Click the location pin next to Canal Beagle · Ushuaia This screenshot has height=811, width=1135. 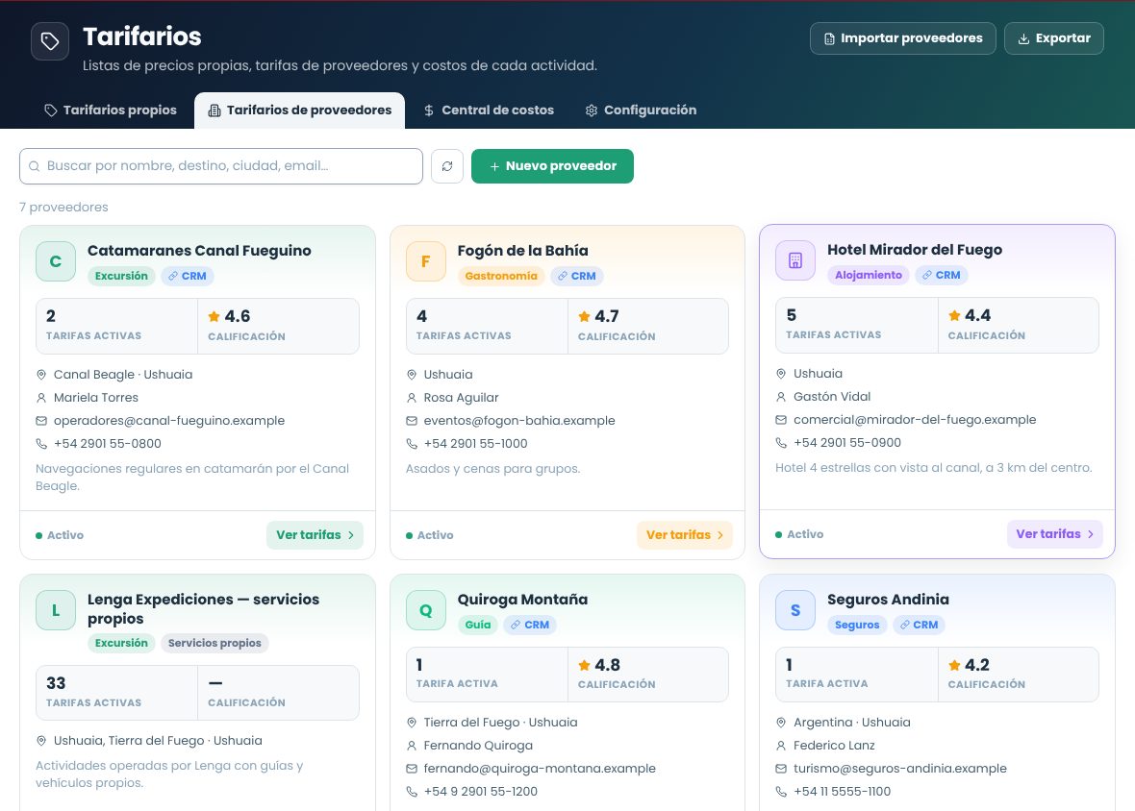41,375
